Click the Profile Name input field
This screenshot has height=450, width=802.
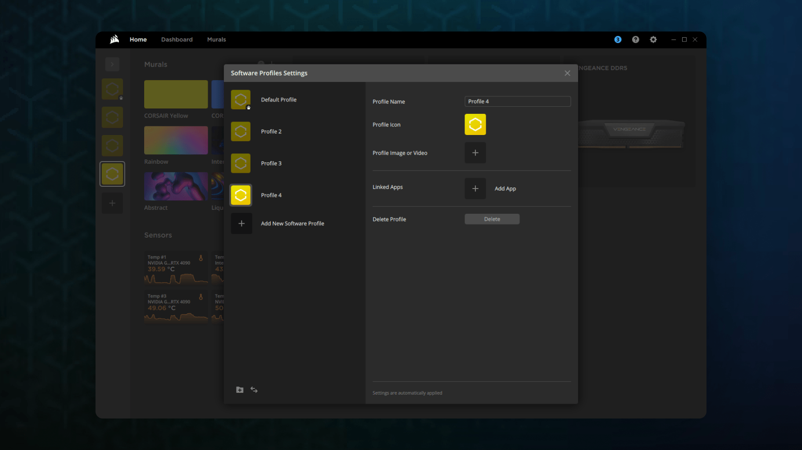click(518, 101)
